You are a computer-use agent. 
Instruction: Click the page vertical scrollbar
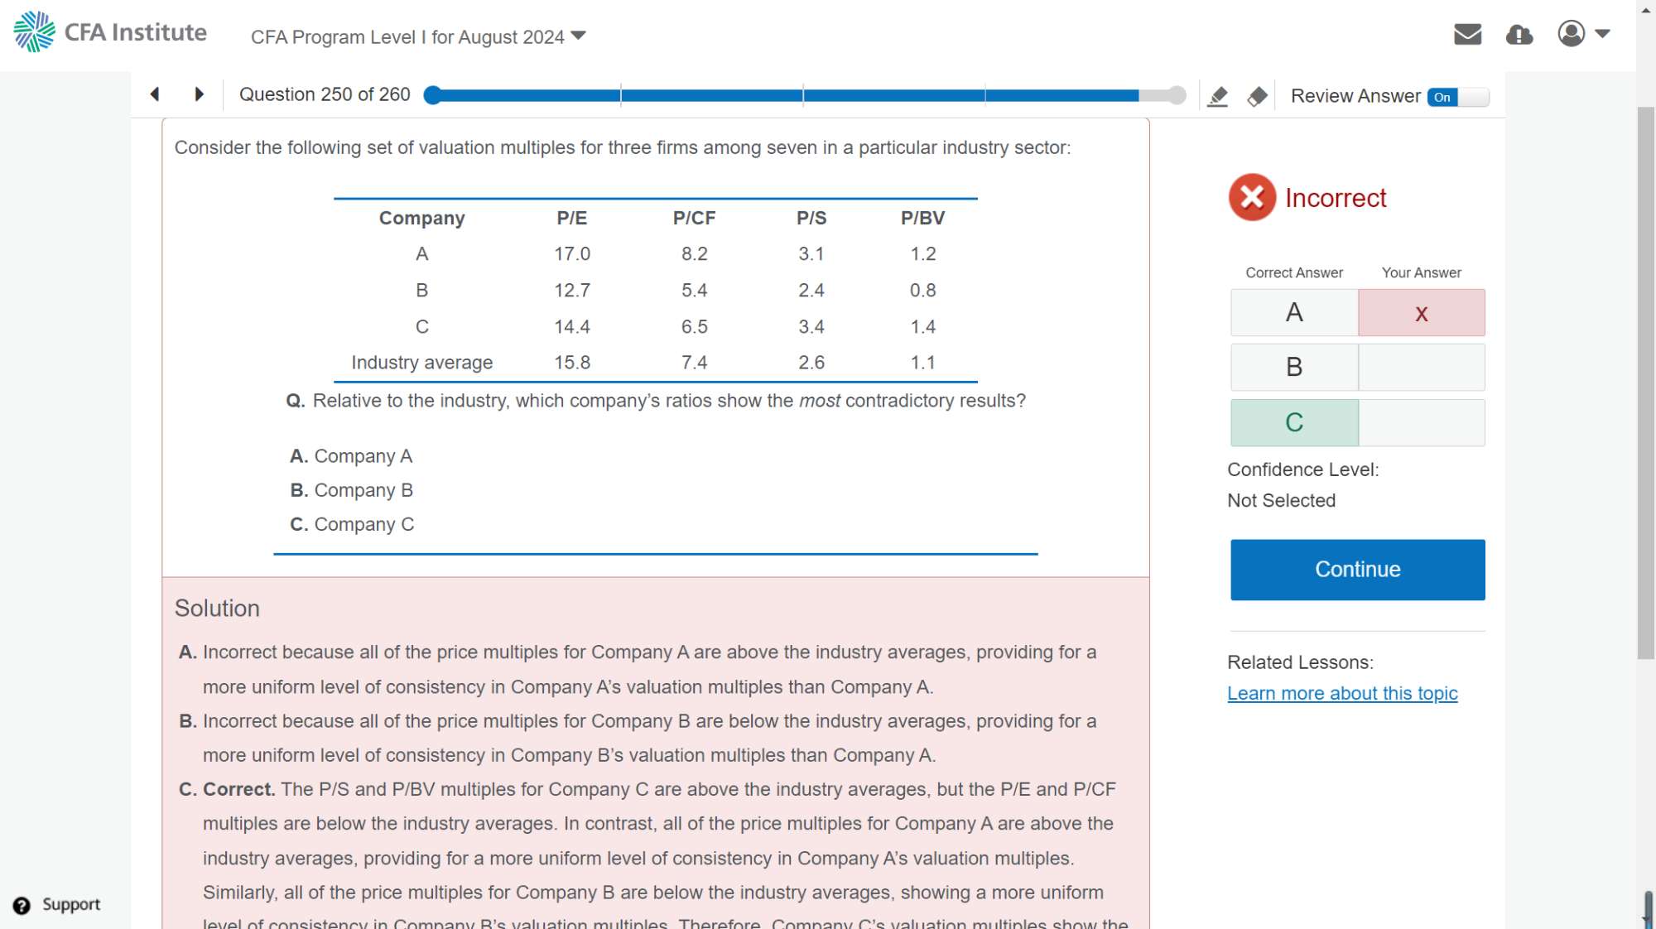(1645, 381)
